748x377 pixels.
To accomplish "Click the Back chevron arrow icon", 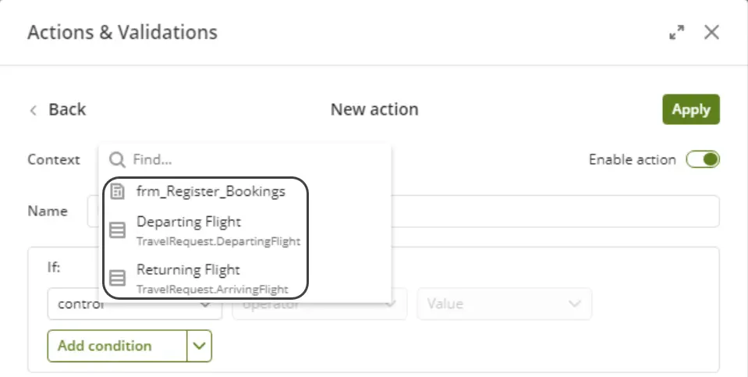I will [33, 110].
